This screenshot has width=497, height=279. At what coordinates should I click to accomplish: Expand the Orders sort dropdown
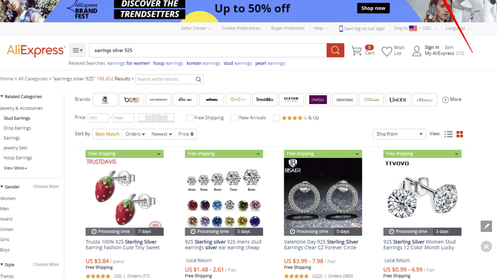(x=135, y=134)
